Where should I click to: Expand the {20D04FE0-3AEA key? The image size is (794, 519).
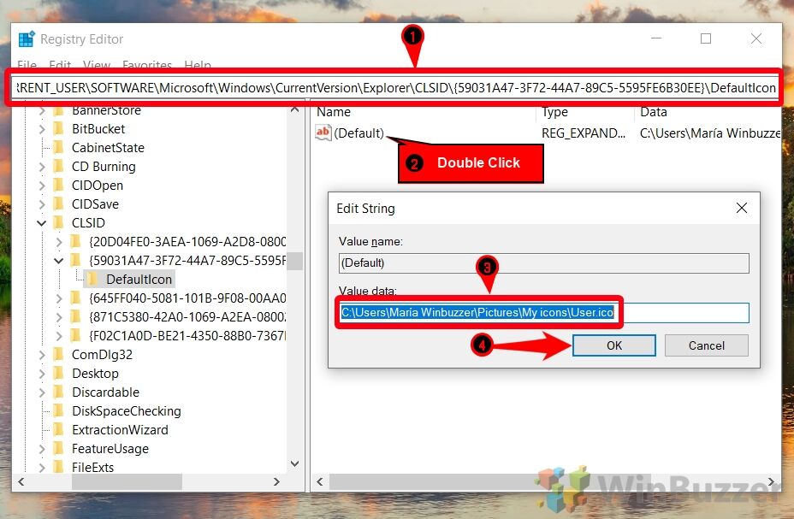coord(59,242)
